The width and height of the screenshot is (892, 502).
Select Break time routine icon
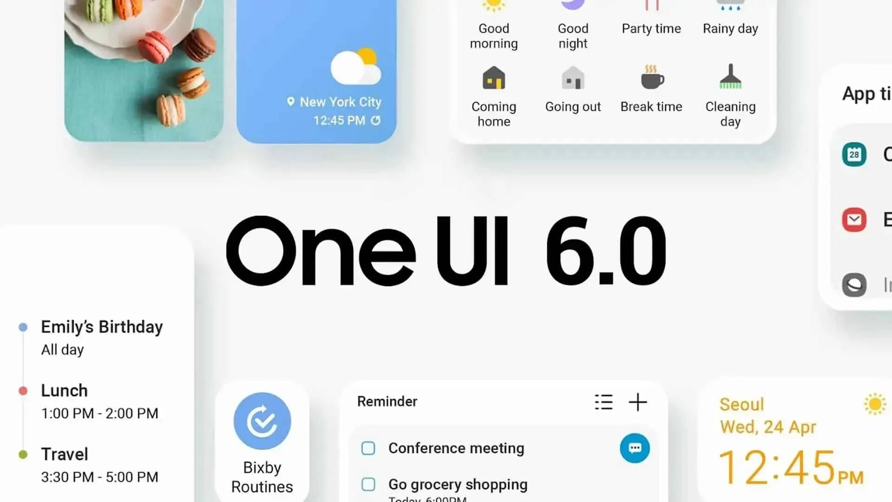tap(650, 79)
